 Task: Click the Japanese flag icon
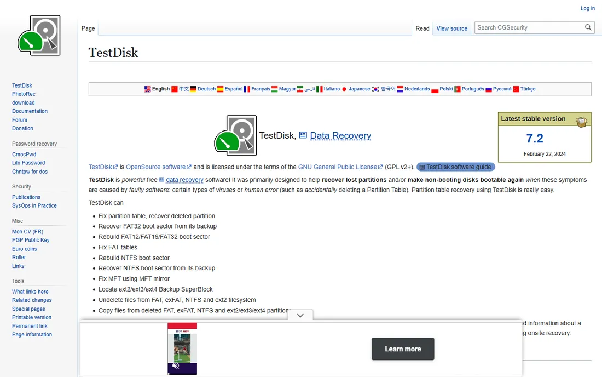(344, 89)
